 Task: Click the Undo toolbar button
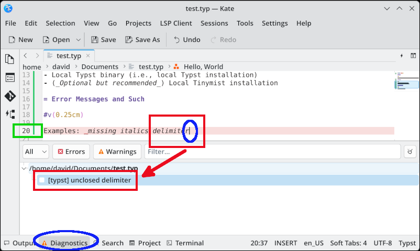187,40
